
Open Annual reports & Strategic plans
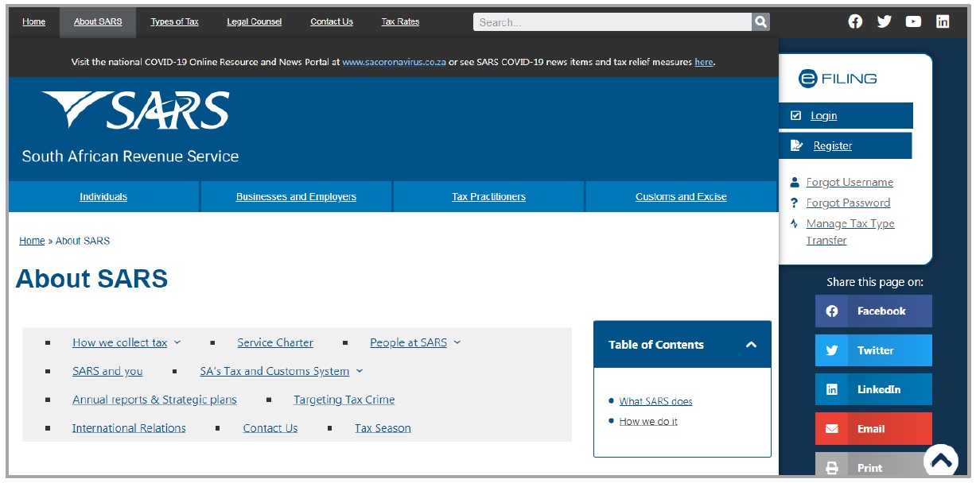[x=154, y=400]
